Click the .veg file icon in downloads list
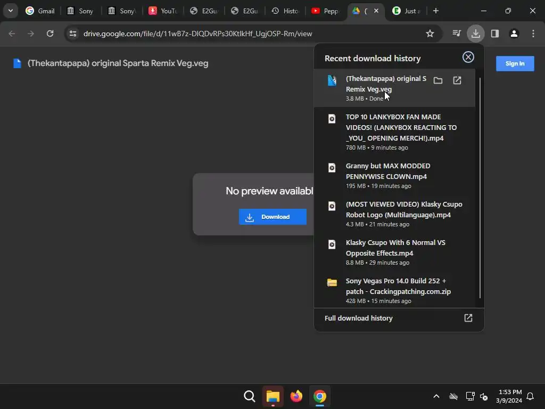545x409 pixels. (332, 80)
